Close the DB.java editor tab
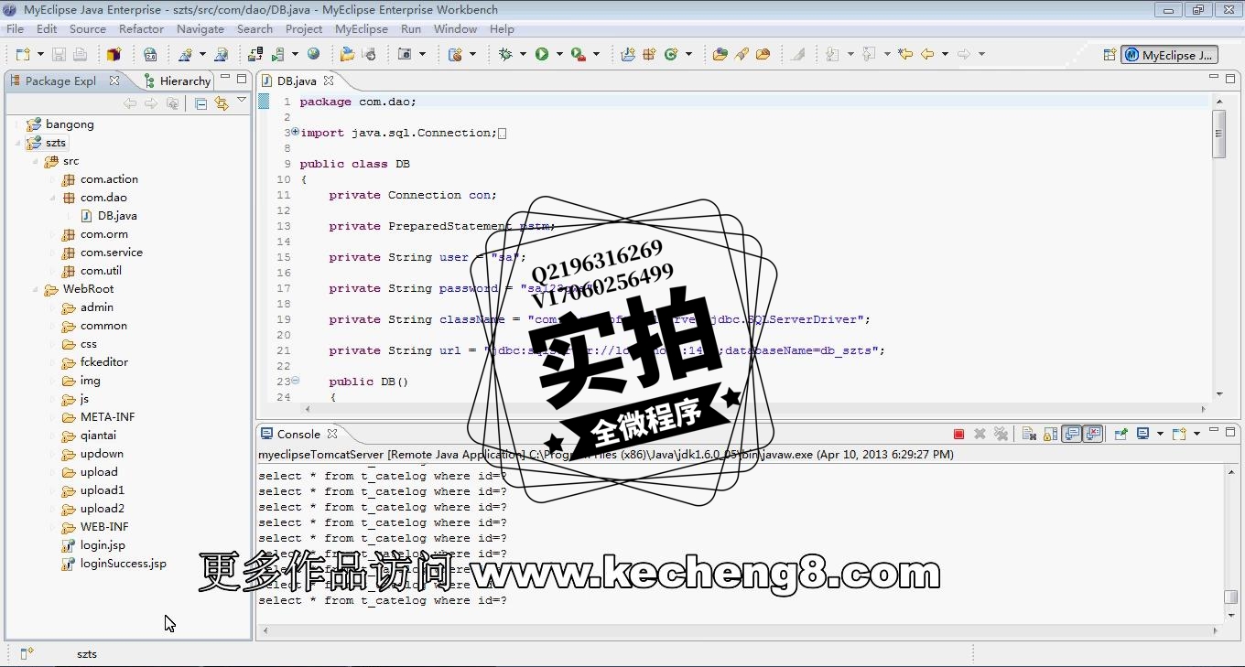 [x=329, y=81]
